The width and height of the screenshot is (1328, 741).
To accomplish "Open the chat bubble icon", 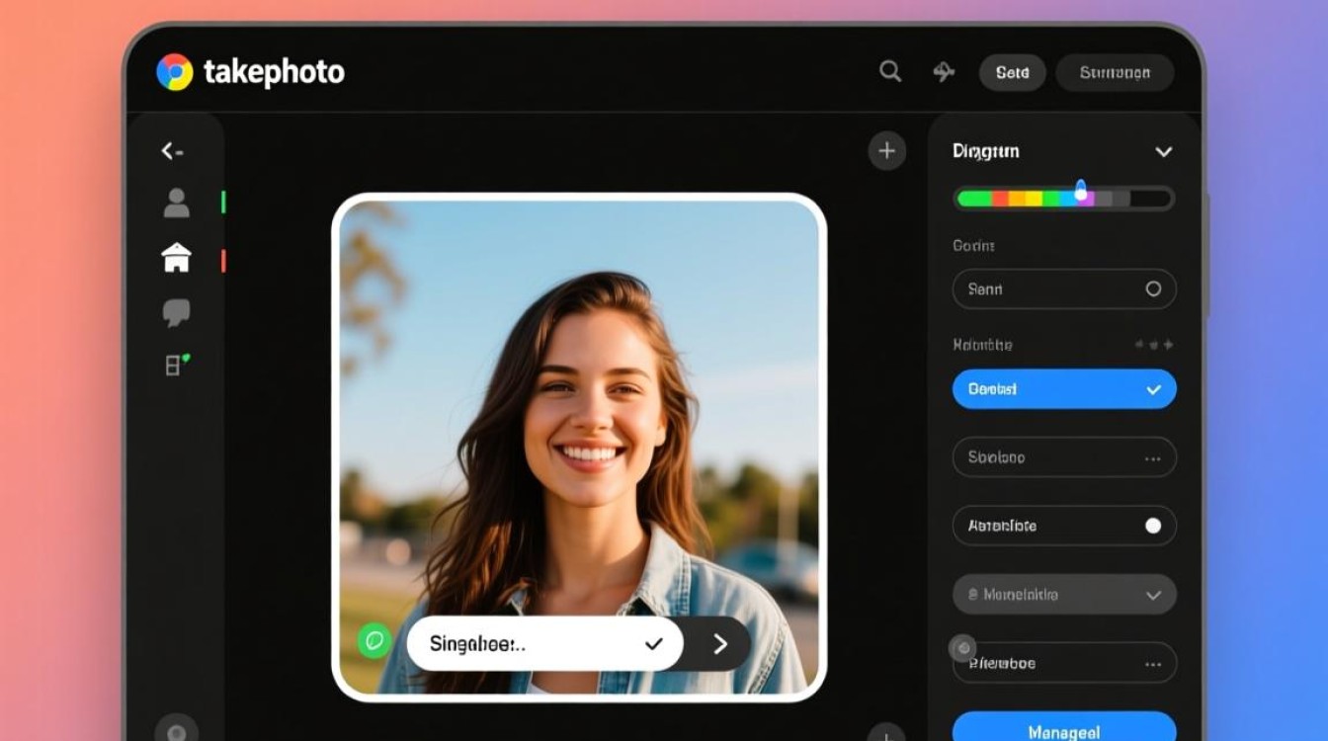I will 176,313.
